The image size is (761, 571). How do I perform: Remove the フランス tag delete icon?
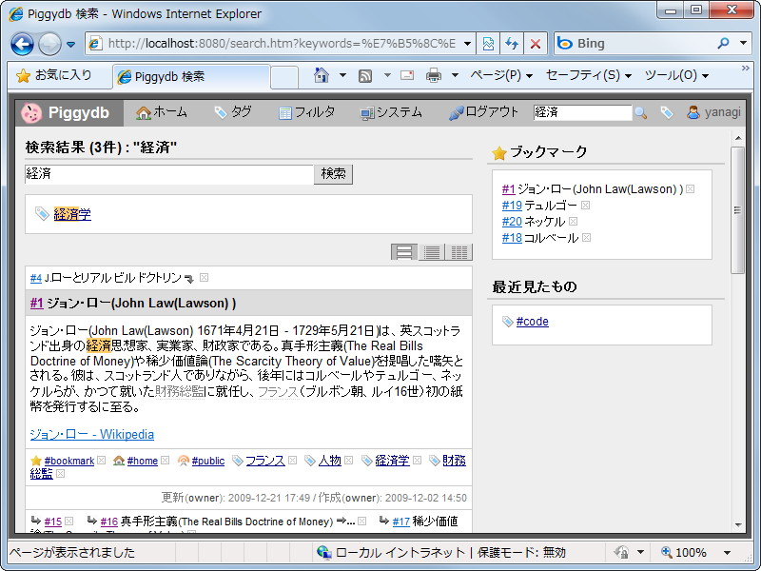[x=292, y=460]
